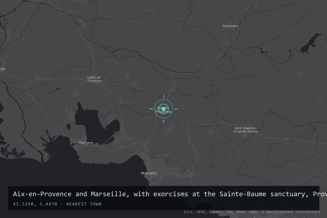327x218 pixels.
Task: Click the OpenStreetMap contributors attribution
Action: (x=291, y=212)
